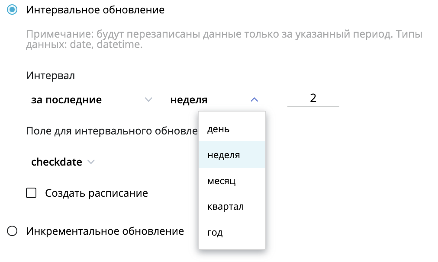
Task: Open the за последние dropdown
Action: coord(92,99)
